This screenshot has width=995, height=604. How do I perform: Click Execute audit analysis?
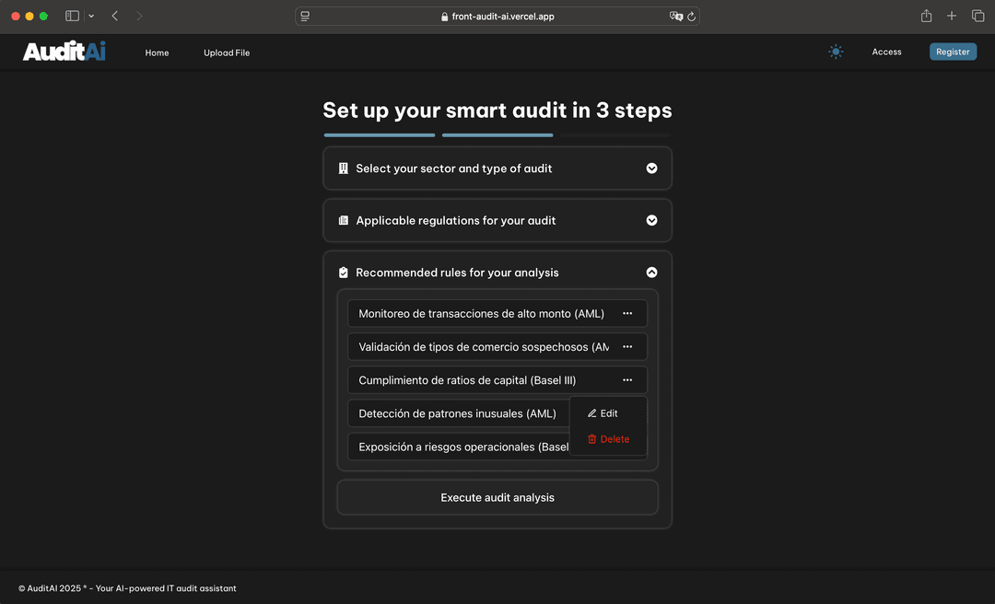(497, 497)
